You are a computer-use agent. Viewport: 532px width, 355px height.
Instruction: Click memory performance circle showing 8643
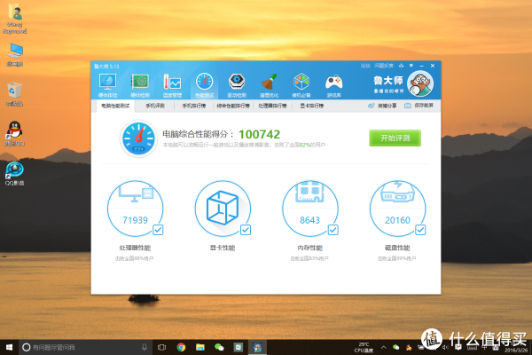[x=310, y=209]
